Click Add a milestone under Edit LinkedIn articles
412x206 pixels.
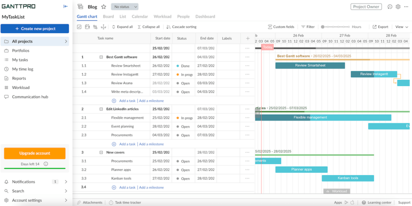[x=151, y=144]
